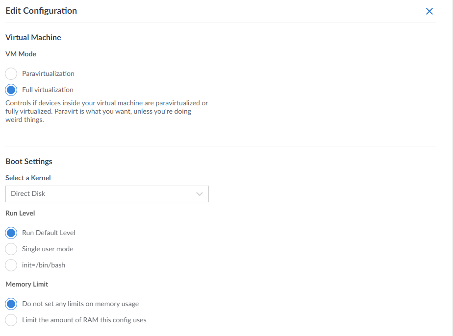The image size is (453, 336).
Task: Pick the init=/bin/bash radio button
Action: click(x=11, y=265)
